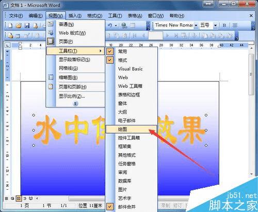258x212 pixels.
Task: Click the Undo arrow icon
Action: pyautogui.click(x=110, y=26)
